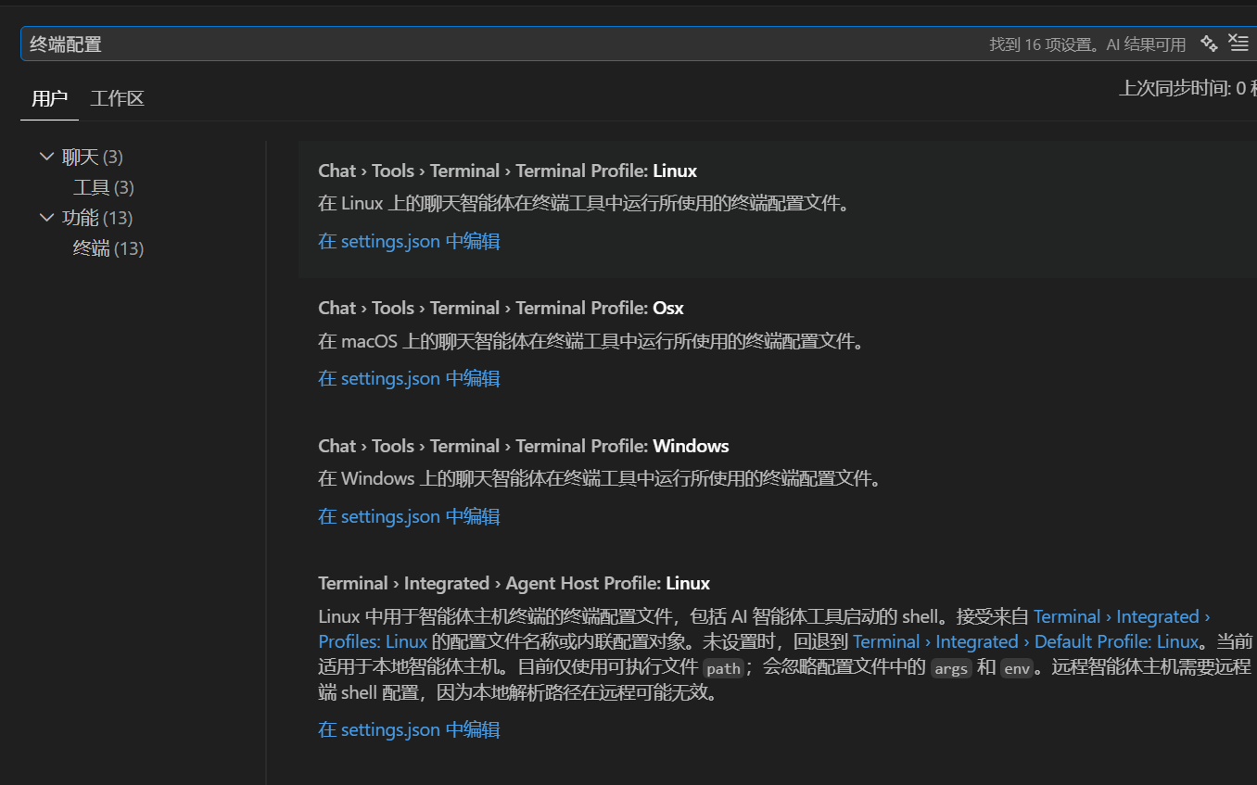The image size is (1257, 785).
Task: Follow the Default Profile: Linux setting link
Action: point(1026,641)
